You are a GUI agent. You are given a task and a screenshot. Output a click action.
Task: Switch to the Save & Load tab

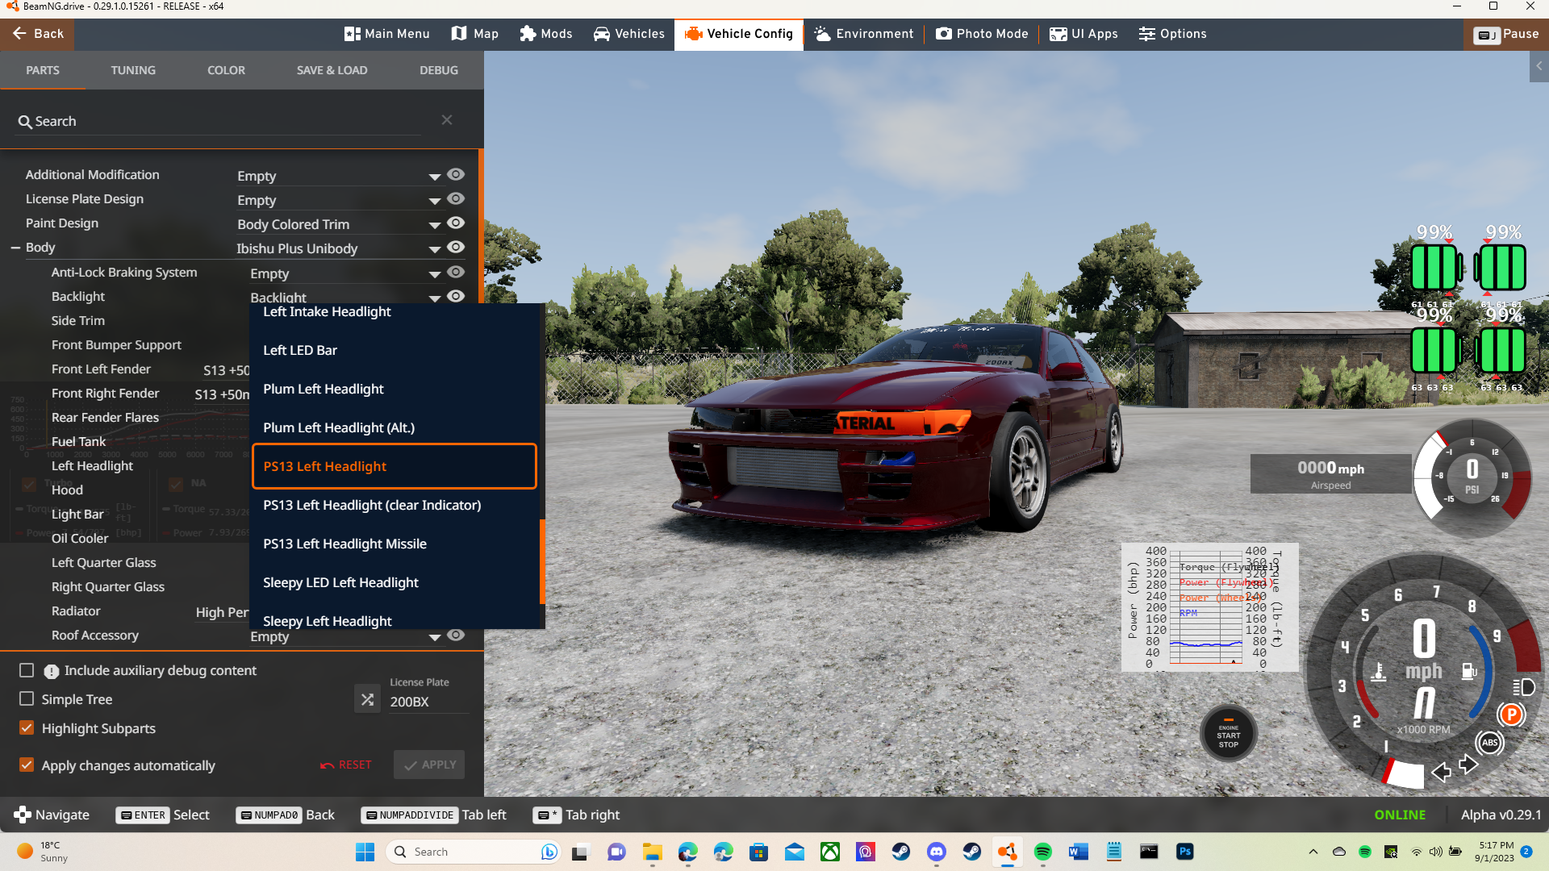point(332,70)
